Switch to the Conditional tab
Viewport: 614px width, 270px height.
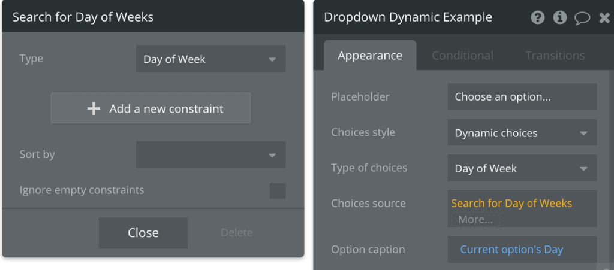462,56
